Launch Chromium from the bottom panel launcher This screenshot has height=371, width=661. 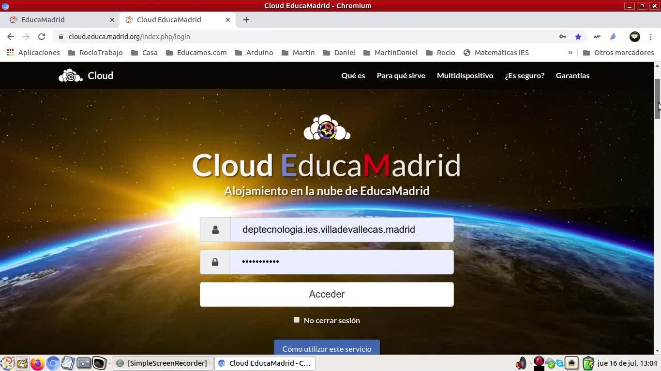click(53, 363)
